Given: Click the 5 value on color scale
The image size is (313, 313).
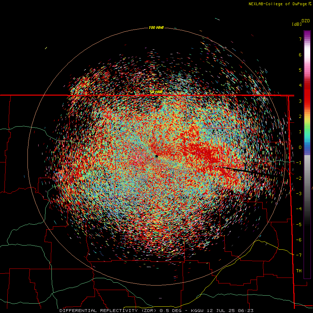Looking at the screenshot, I should (300, 70).
